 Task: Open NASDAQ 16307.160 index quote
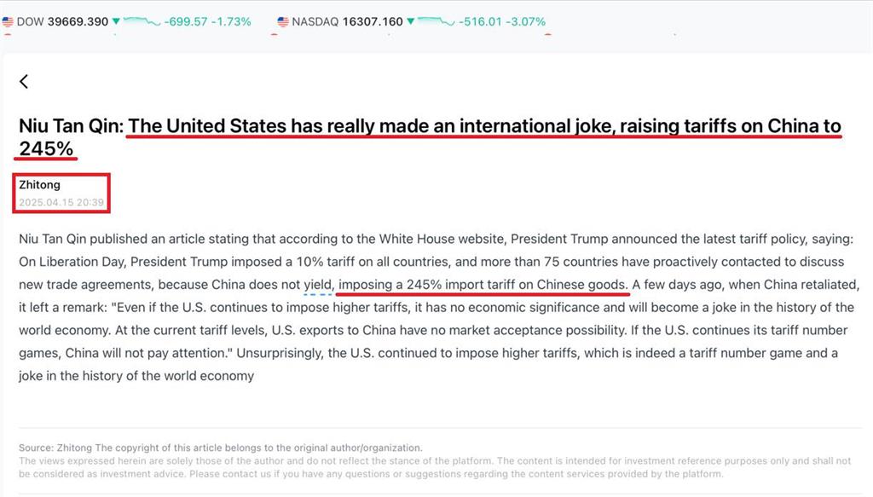348,21
